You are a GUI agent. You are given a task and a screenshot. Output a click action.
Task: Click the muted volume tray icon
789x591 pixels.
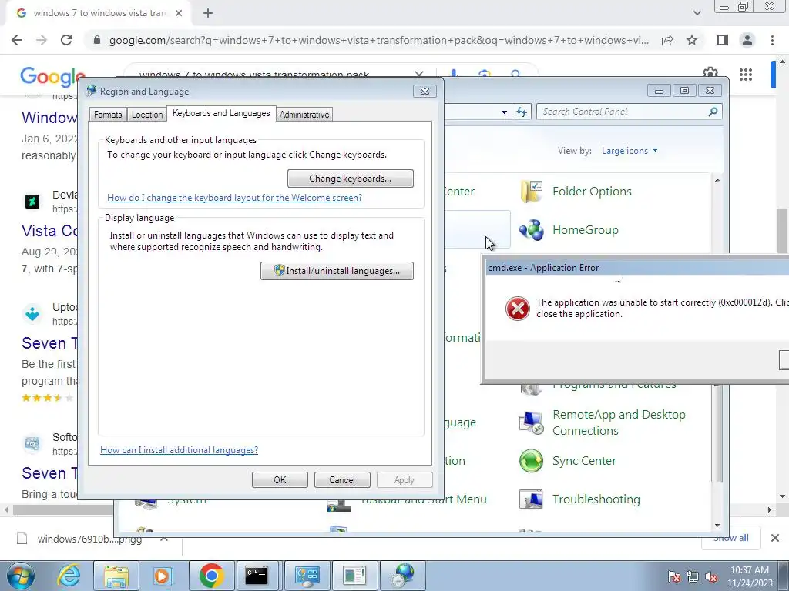point(711,576)
